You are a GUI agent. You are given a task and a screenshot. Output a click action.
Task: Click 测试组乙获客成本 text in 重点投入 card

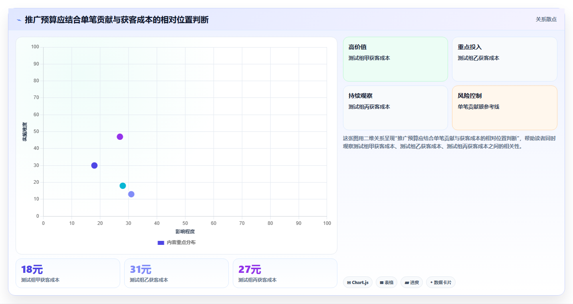(x=478, y=58)
